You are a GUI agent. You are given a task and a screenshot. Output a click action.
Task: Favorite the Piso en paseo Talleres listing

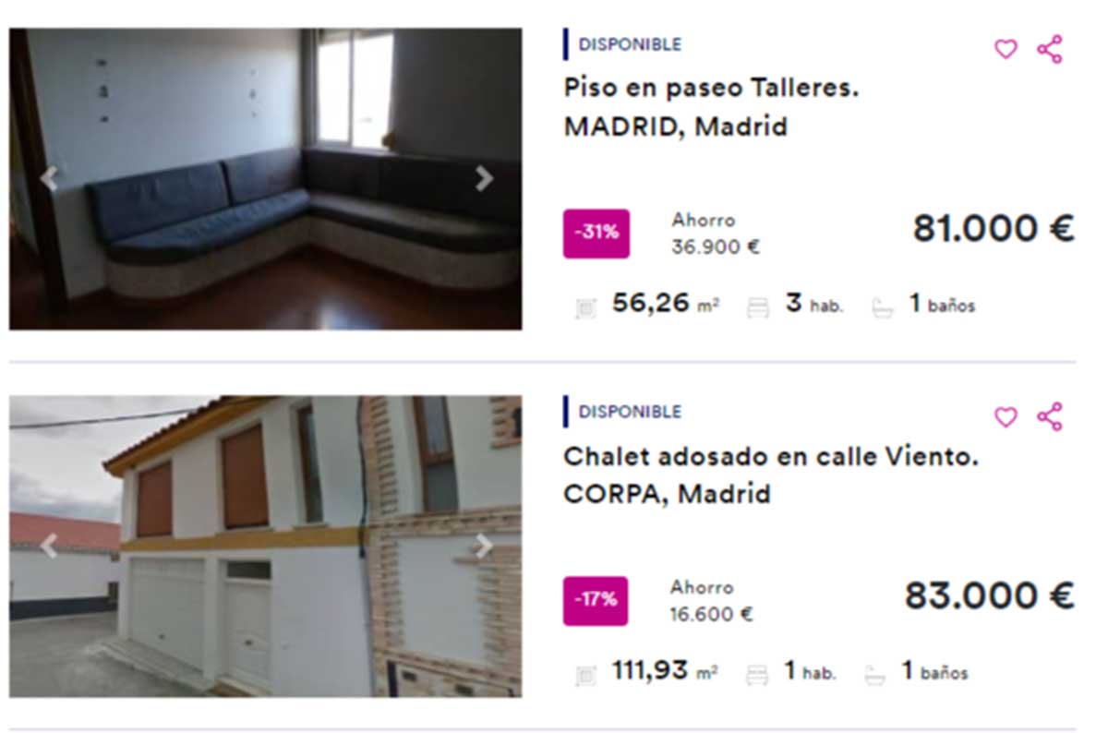[x=1006, y=49]
